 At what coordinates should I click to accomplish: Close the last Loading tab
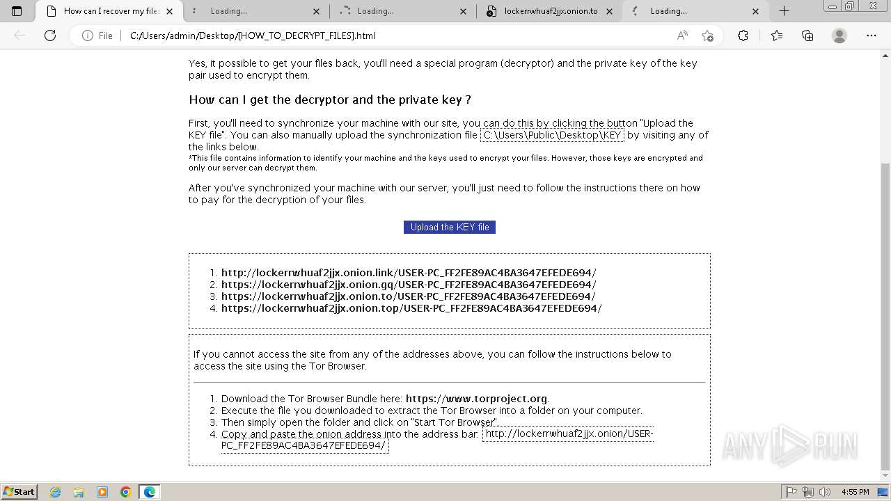tap(756, 11)
